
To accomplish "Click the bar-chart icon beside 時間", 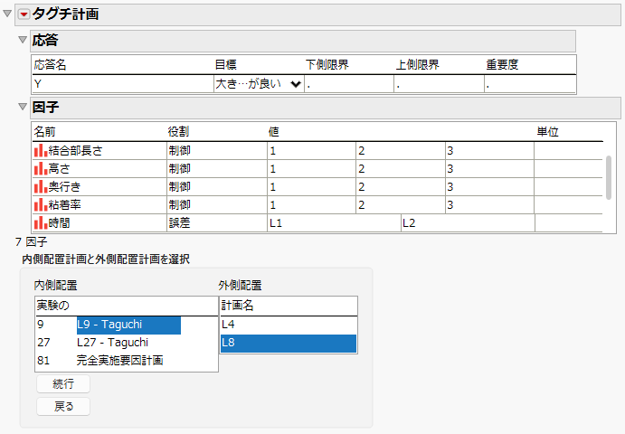I will (x=41, y=222).
